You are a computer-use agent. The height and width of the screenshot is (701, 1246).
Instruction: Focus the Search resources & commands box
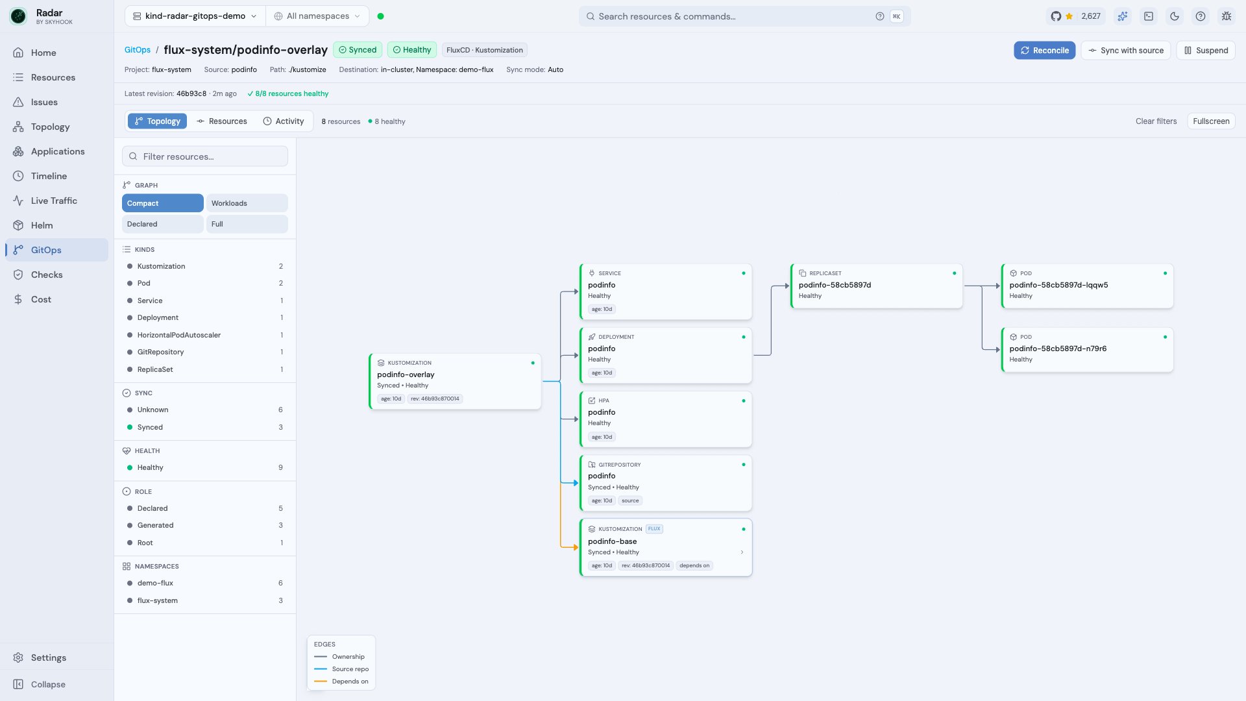point(744,16)
